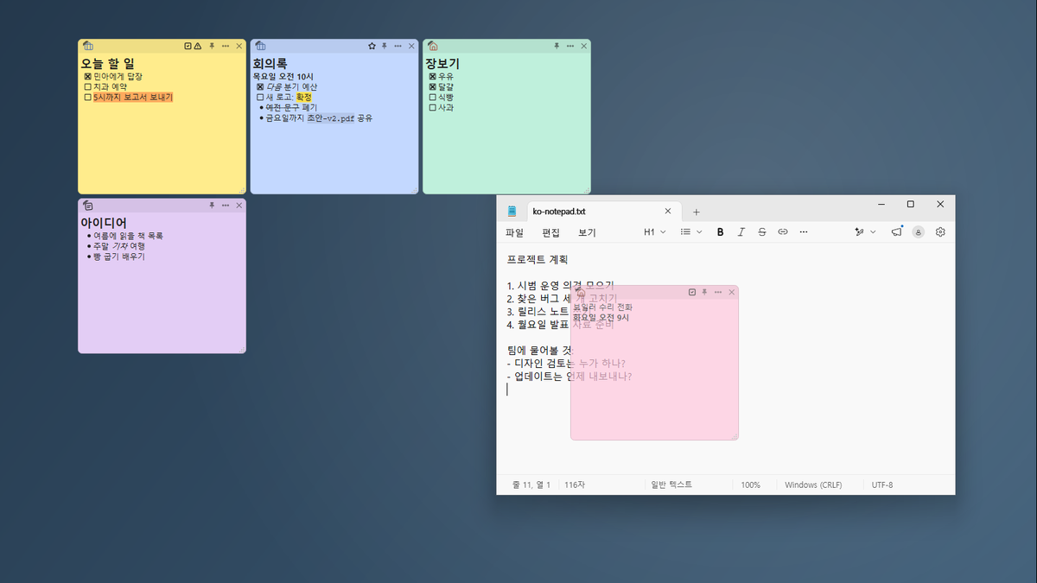This screenshot has height=583, width=1037.
Task: Open Notepad settings gear
Action: coord(940,232)
